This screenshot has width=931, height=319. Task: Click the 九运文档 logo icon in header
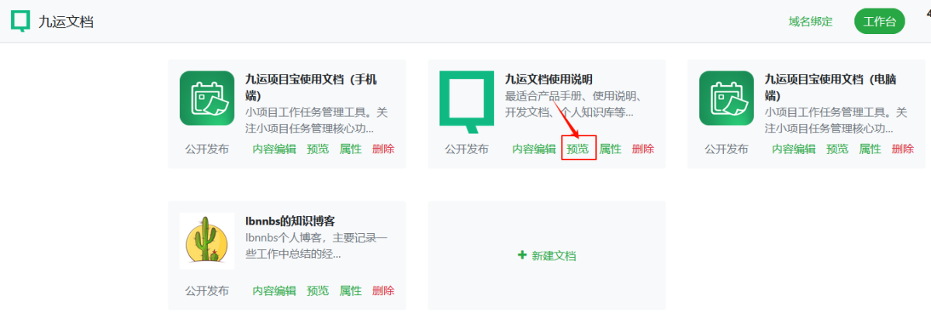tap(21, 21)
